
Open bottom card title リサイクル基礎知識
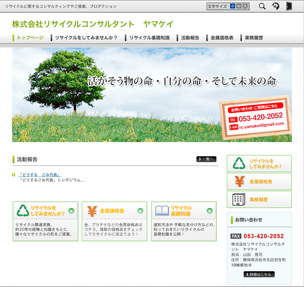(x=181, y=211)
